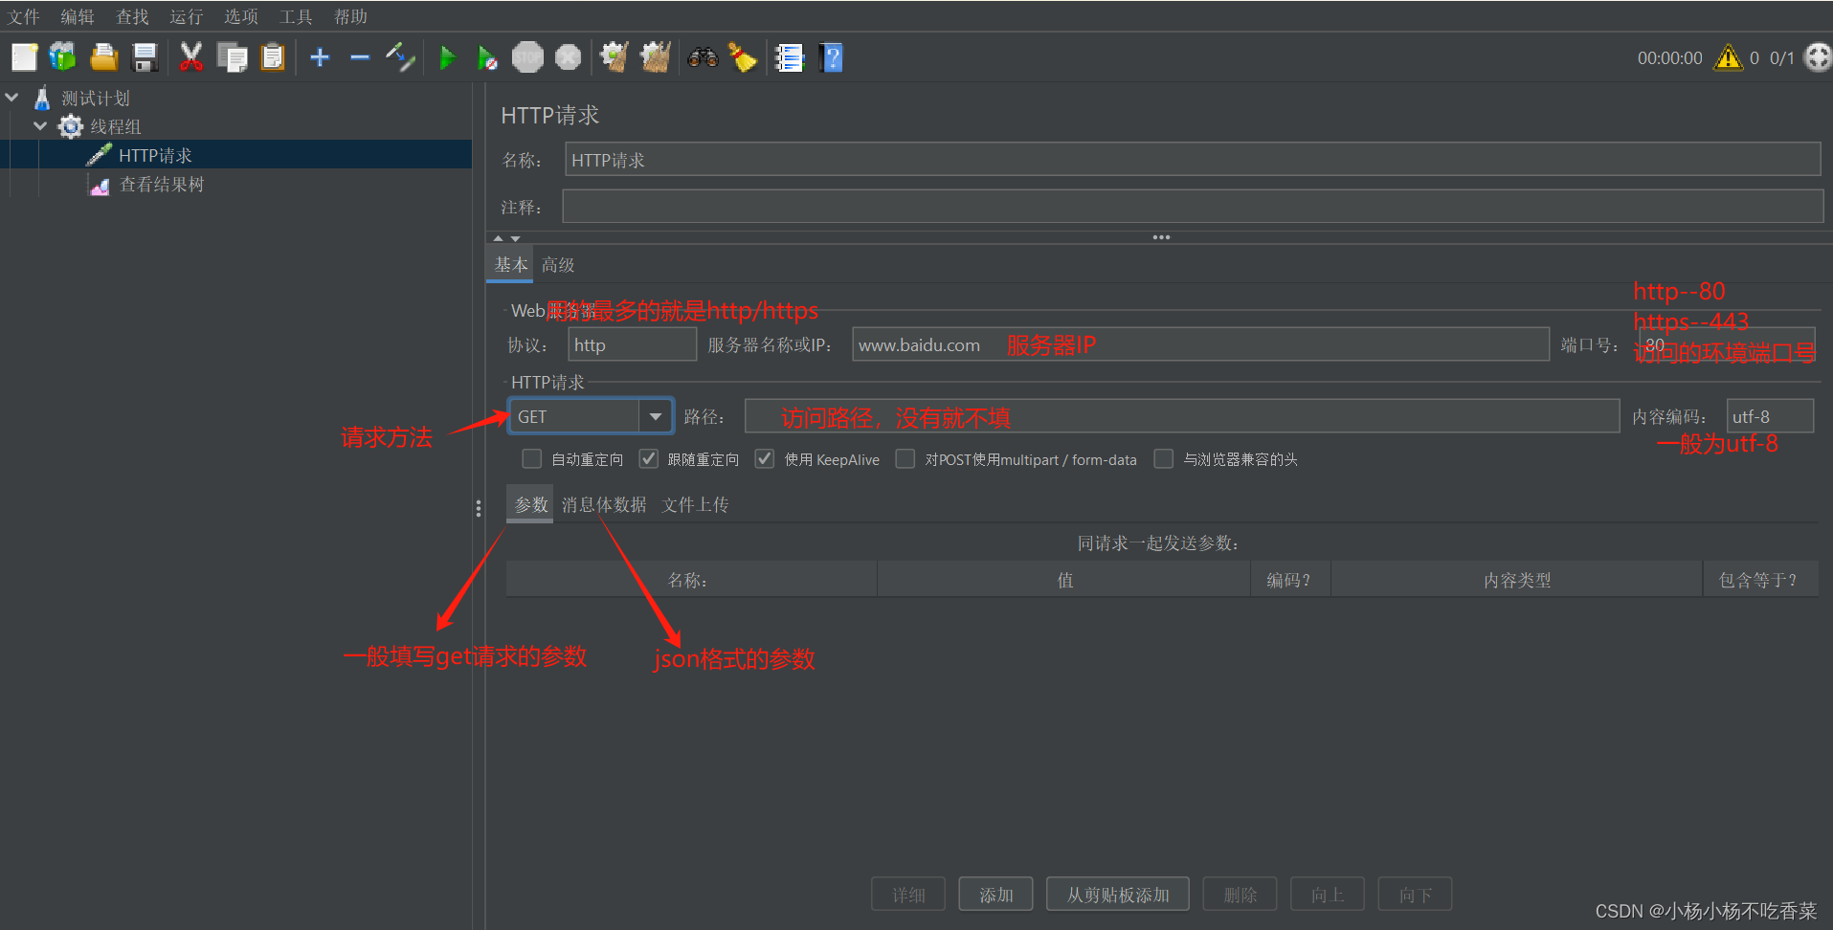Click the 添加 button
1833x930 pixels.
pos(995,895)
